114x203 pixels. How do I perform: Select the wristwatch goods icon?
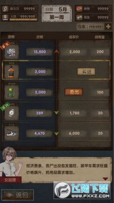click(11, 113)
